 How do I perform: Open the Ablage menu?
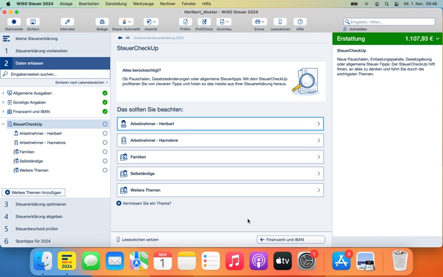tap(66, 4)
